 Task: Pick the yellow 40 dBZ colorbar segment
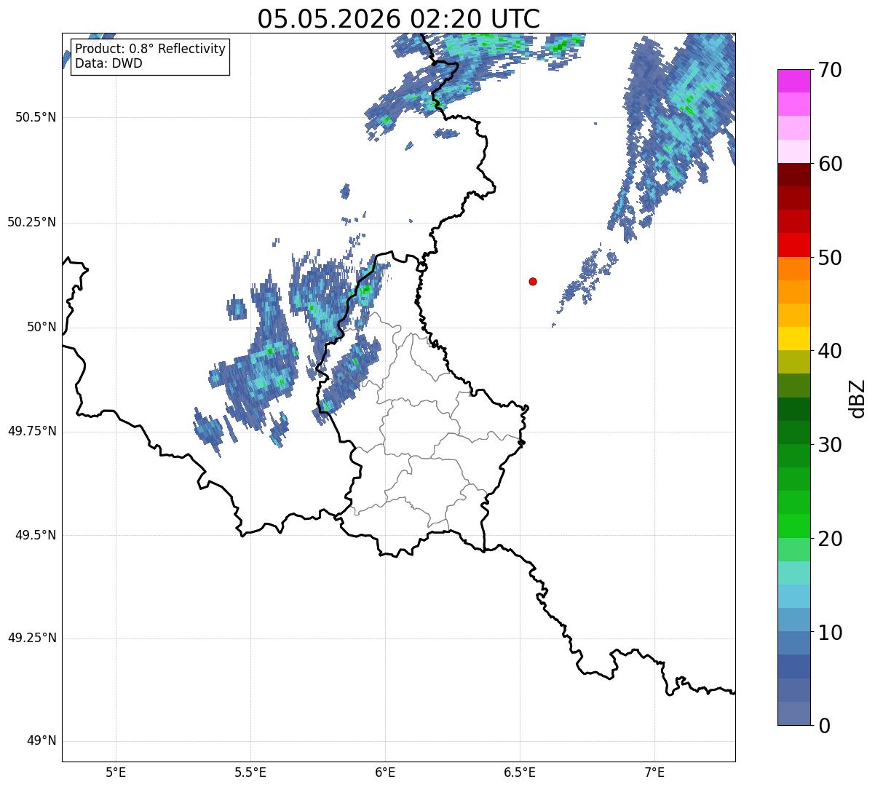(793, 339)
